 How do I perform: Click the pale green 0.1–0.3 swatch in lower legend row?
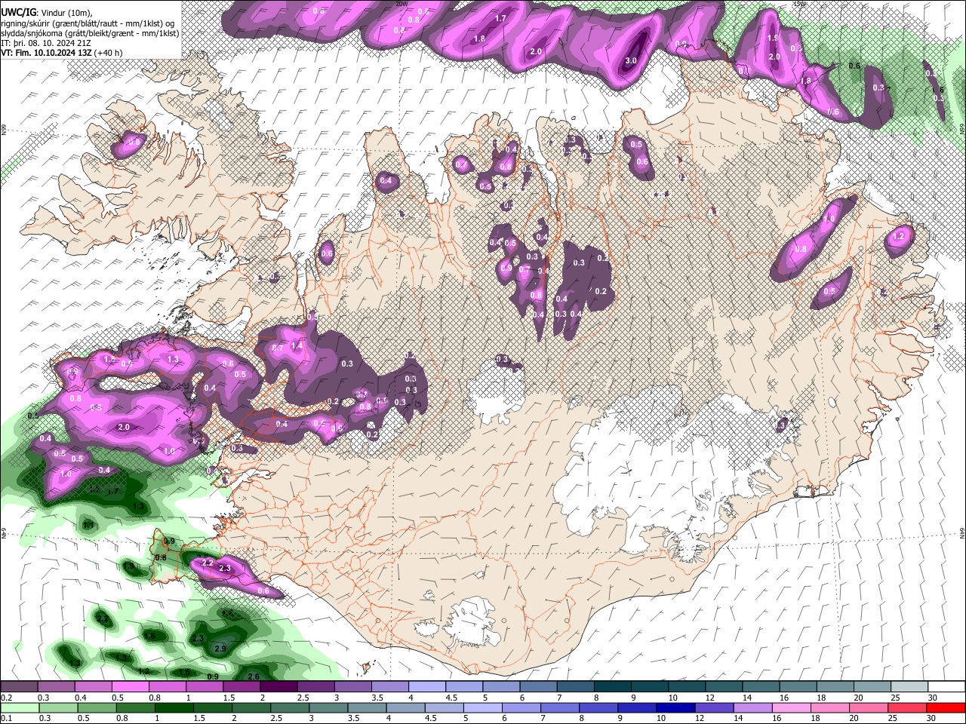pyautogui.click(x=19, y=707)
